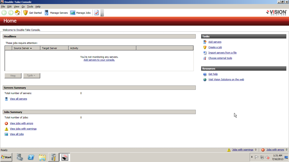
Task: Open the Help menu
Action: pyautogui.click(x=38, y=7)
